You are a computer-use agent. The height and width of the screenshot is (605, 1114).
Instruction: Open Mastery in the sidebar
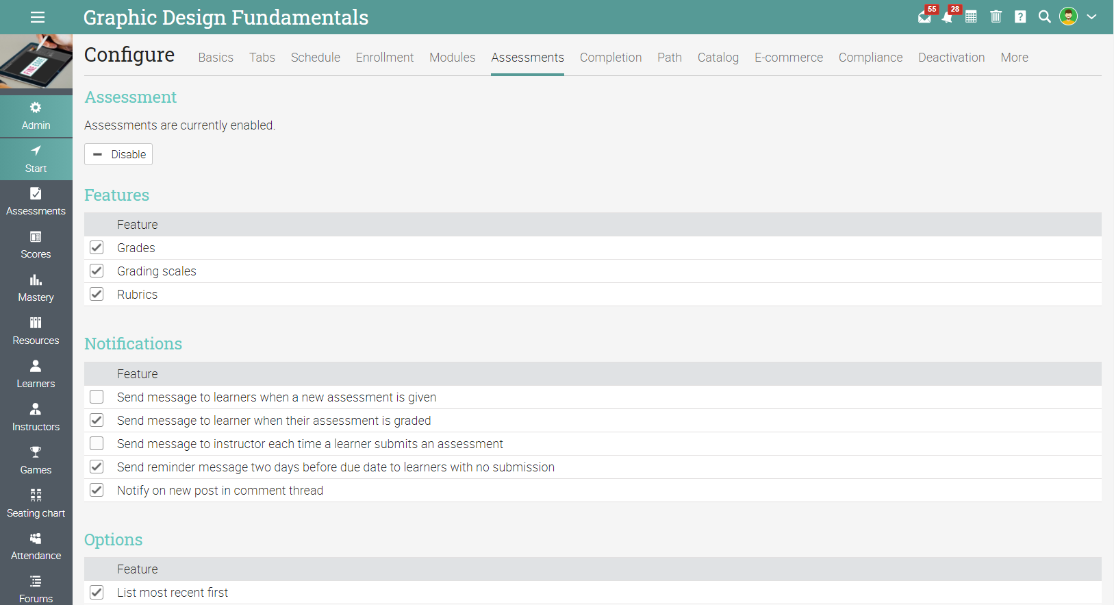36,288
